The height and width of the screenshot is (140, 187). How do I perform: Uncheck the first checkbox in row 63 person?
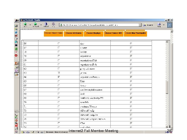(x=59, y=73)
